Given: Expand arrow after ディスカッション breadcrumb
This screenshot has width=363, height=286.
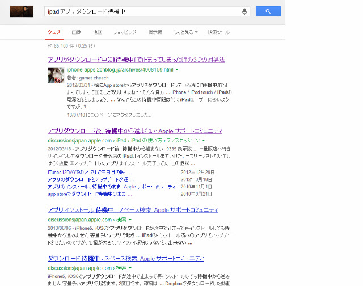Looking at the screenshot, I should (204, 140).
